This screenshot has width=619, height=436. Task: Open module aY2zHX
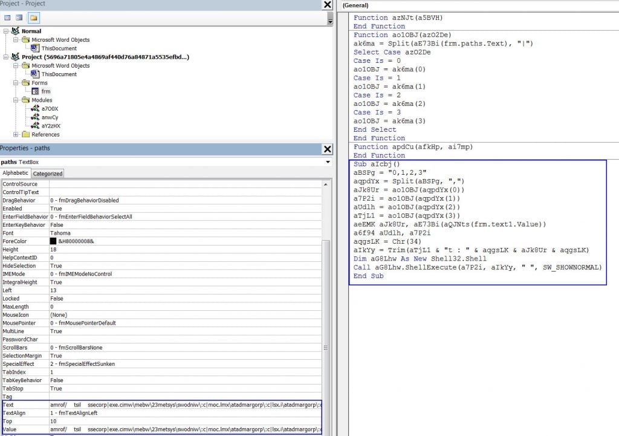pyautogui.click(x=51, y=126)
